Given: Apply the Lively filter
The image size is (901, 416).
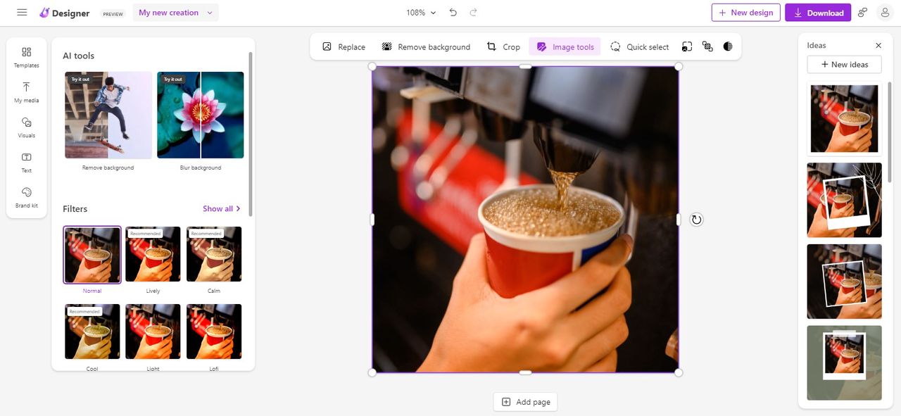Looking at the screenshot, I should (x=153, y=255).
